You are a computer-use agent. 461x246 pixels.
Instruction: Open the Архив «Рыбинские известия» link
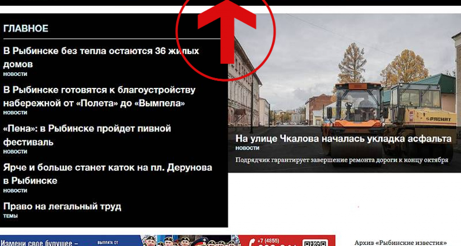pos(400,242)
